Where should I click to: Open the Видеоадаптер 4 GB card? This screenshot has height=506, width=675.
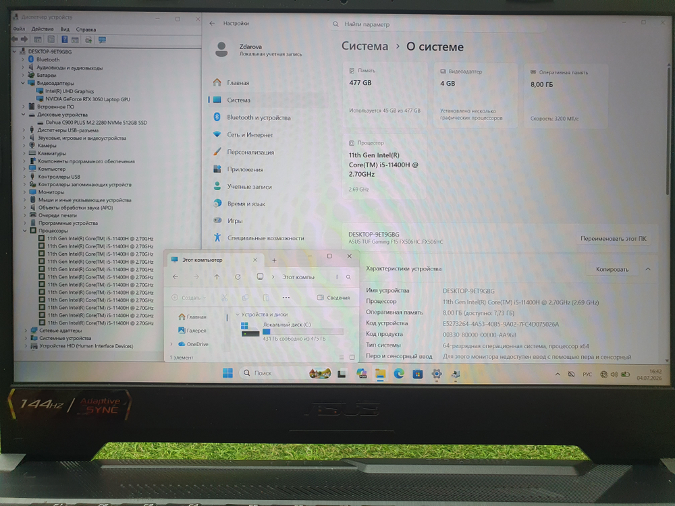click(x=476, y=95)
